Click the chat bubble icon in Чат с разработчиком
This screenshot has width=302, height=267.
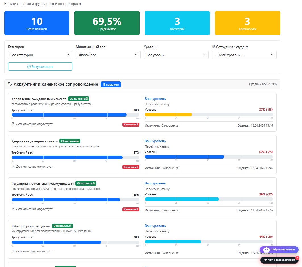coord(266,260)
